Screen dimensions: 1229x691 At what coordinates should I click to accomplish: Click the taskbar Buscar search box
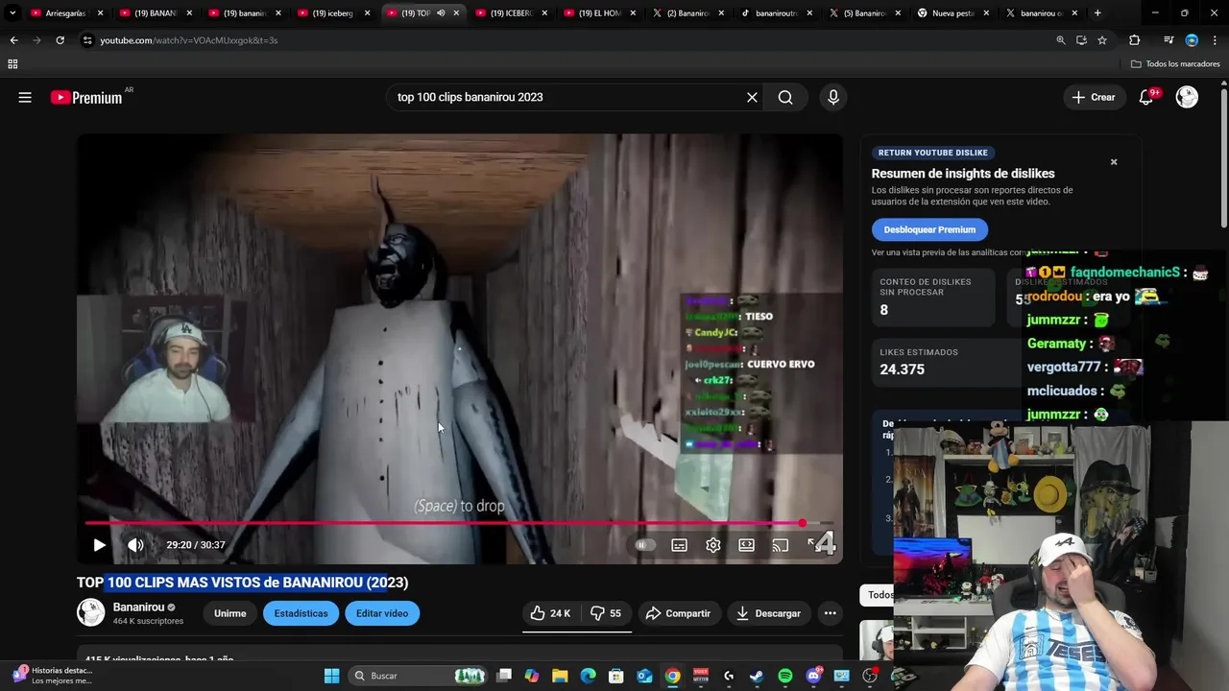pyautogui.click(x=416, y=676)
